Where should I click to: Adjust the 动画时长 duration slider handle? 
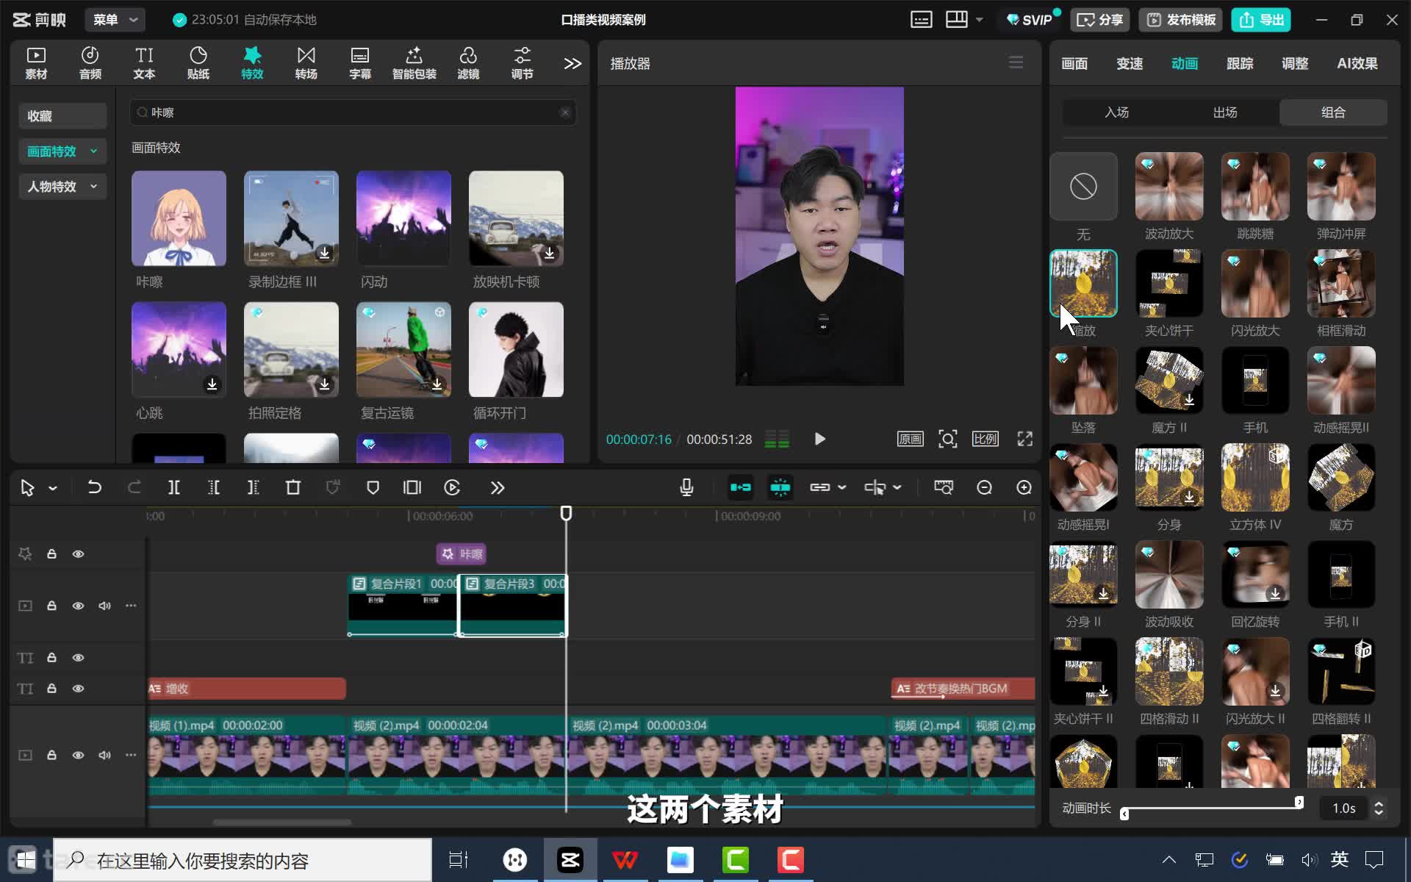point(1299,802)
